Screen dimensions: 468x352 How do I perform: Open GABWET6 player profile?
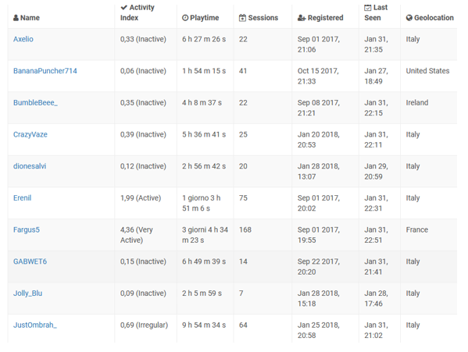point(30,261)
